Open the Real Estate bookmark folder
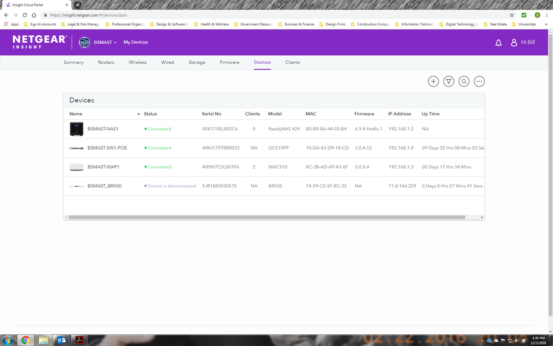 495,24
